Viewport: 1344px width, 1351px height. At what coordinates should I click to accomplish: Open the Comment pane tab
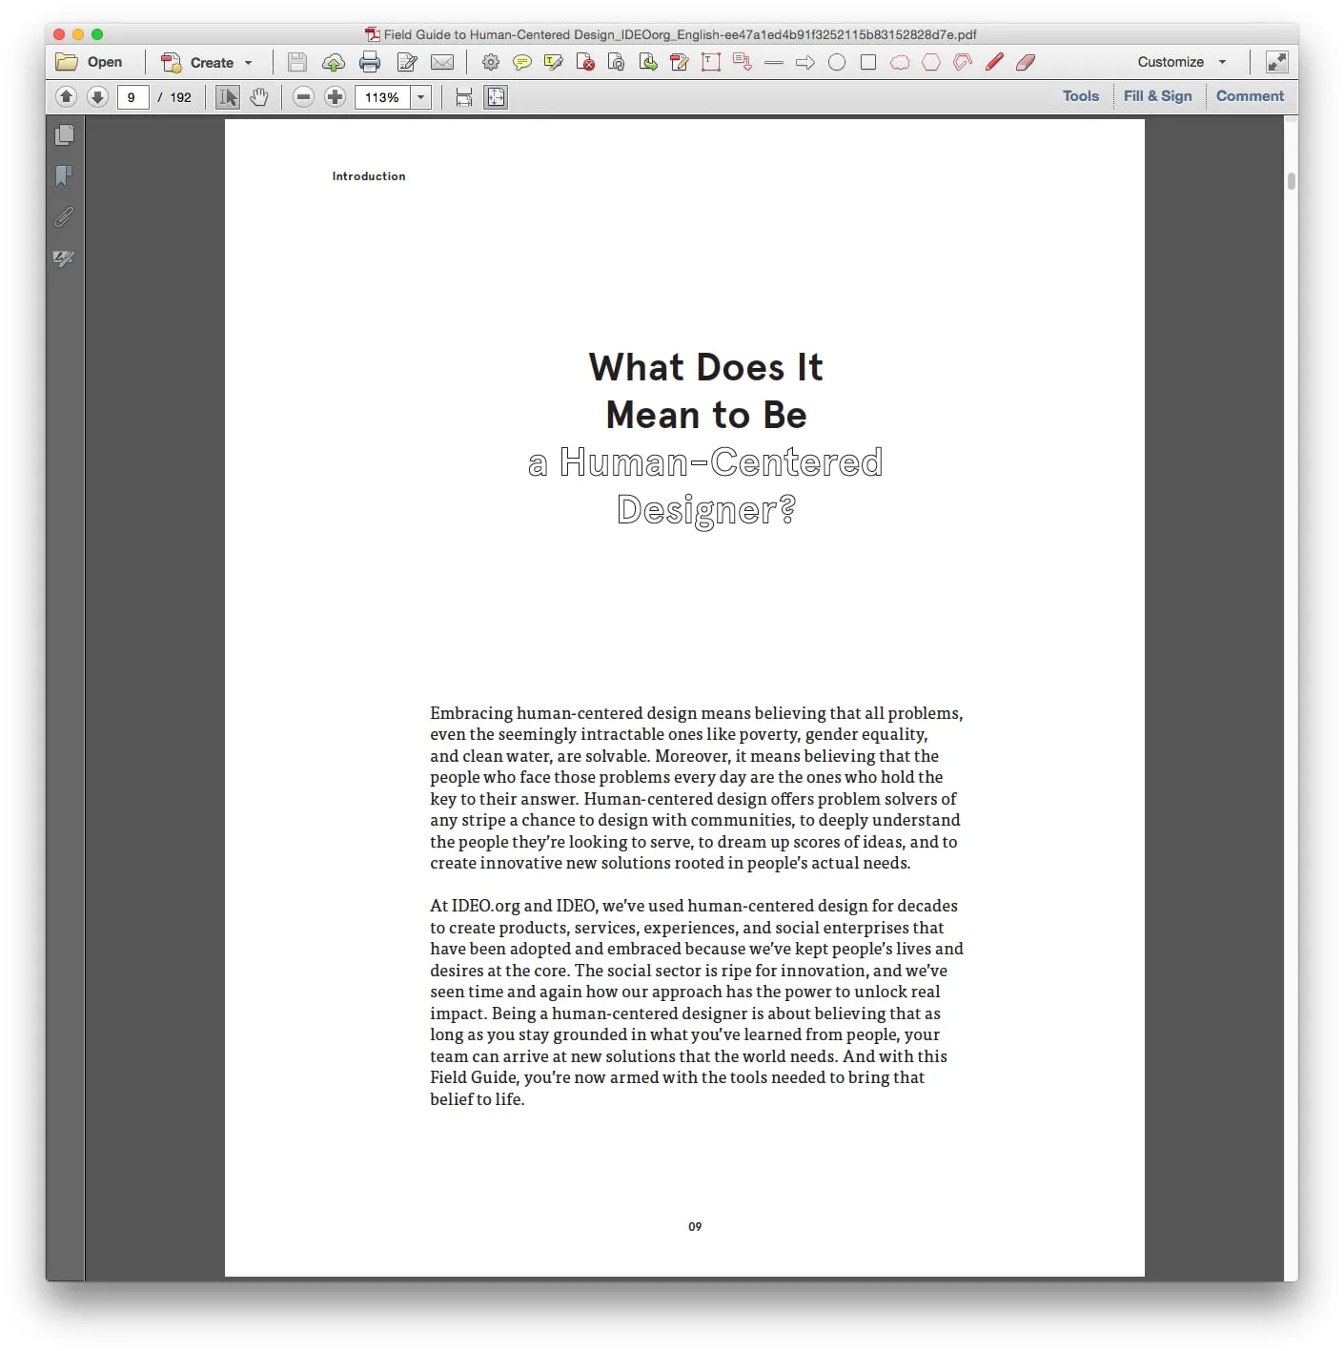pyautogui.click(x=1250, y=96)
